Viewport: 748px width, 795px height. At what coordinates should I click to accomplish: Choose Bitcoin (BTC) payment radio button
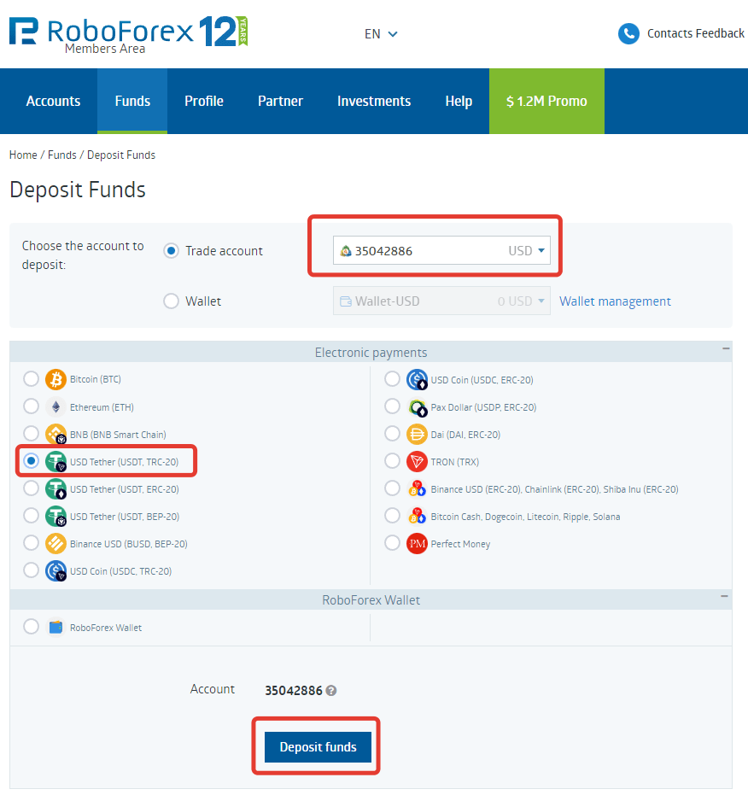31,378
